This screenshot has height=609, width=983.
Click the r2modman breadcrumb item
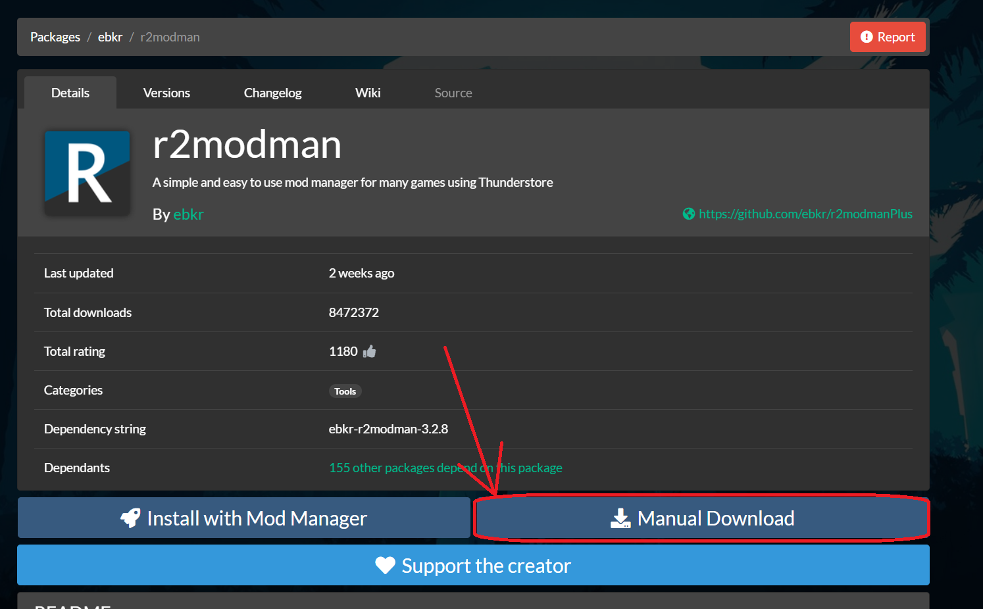(170, 37)
